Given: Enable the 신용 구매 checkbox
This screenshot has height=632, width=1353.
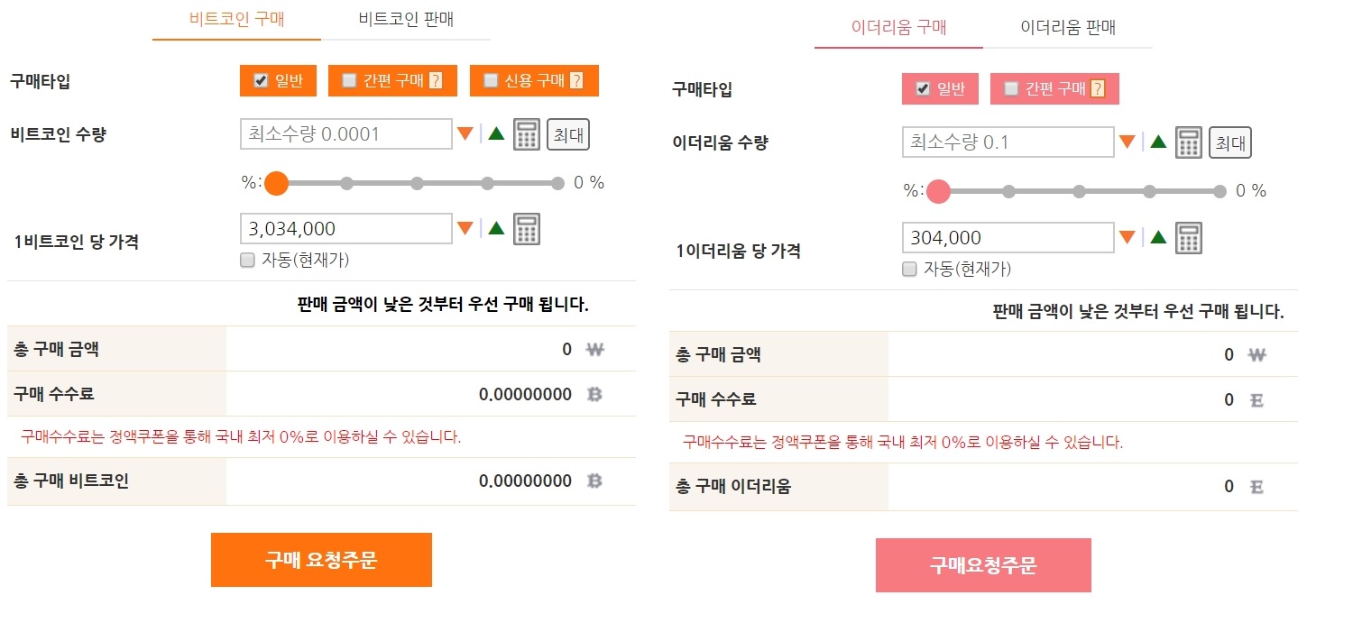Looking at the screenshot, I should click(492, 80).
